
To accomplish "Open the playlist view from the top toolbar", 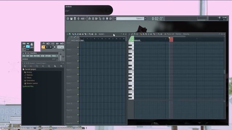I will point(90,18).
